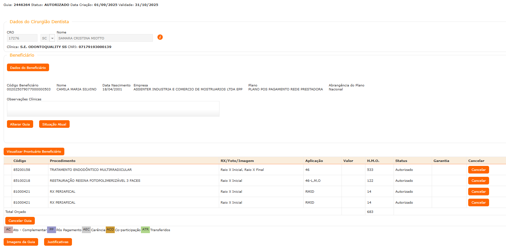Viewport: 506px width, 250px height.
Task: Cancel the second RX Periapical row
Action: (x=478, y=203)
